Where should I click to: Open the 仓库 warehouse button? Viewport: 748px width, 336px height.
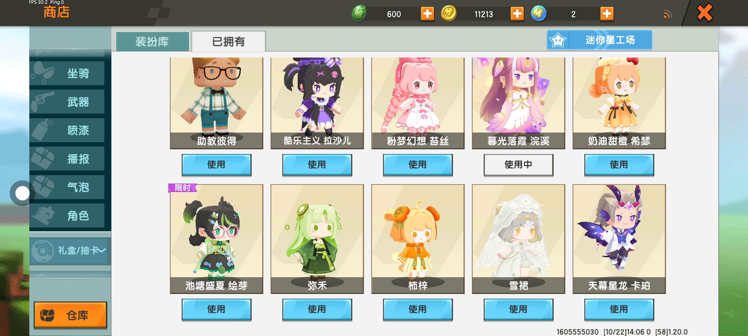click(x=70, y=315)
